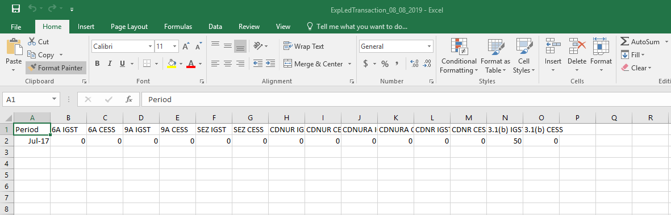Toggle Bottom Align icon
This screenshot has width=671, height=215.
[x=240, y=46]
